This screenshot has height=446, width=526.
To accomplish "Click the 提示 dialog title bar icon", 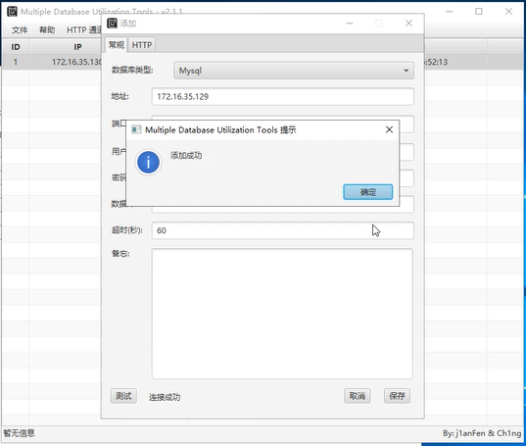I will [x=136, y=129].
